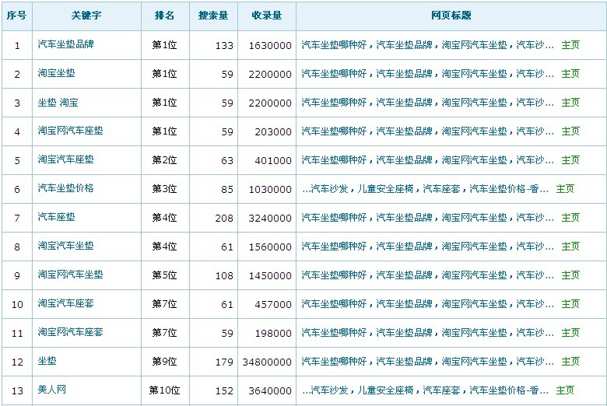Select the 收录量 value 1630000
Viewport: 607px width, 406px height.
(x=270, y=46)
